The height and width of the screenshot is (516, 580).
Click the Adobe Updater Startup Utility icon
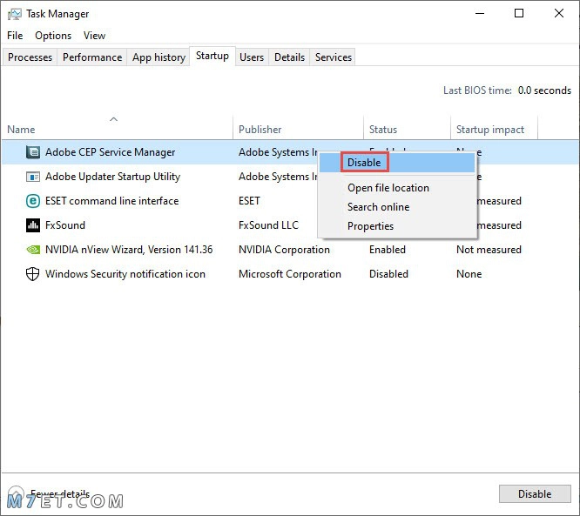point(33,177)
